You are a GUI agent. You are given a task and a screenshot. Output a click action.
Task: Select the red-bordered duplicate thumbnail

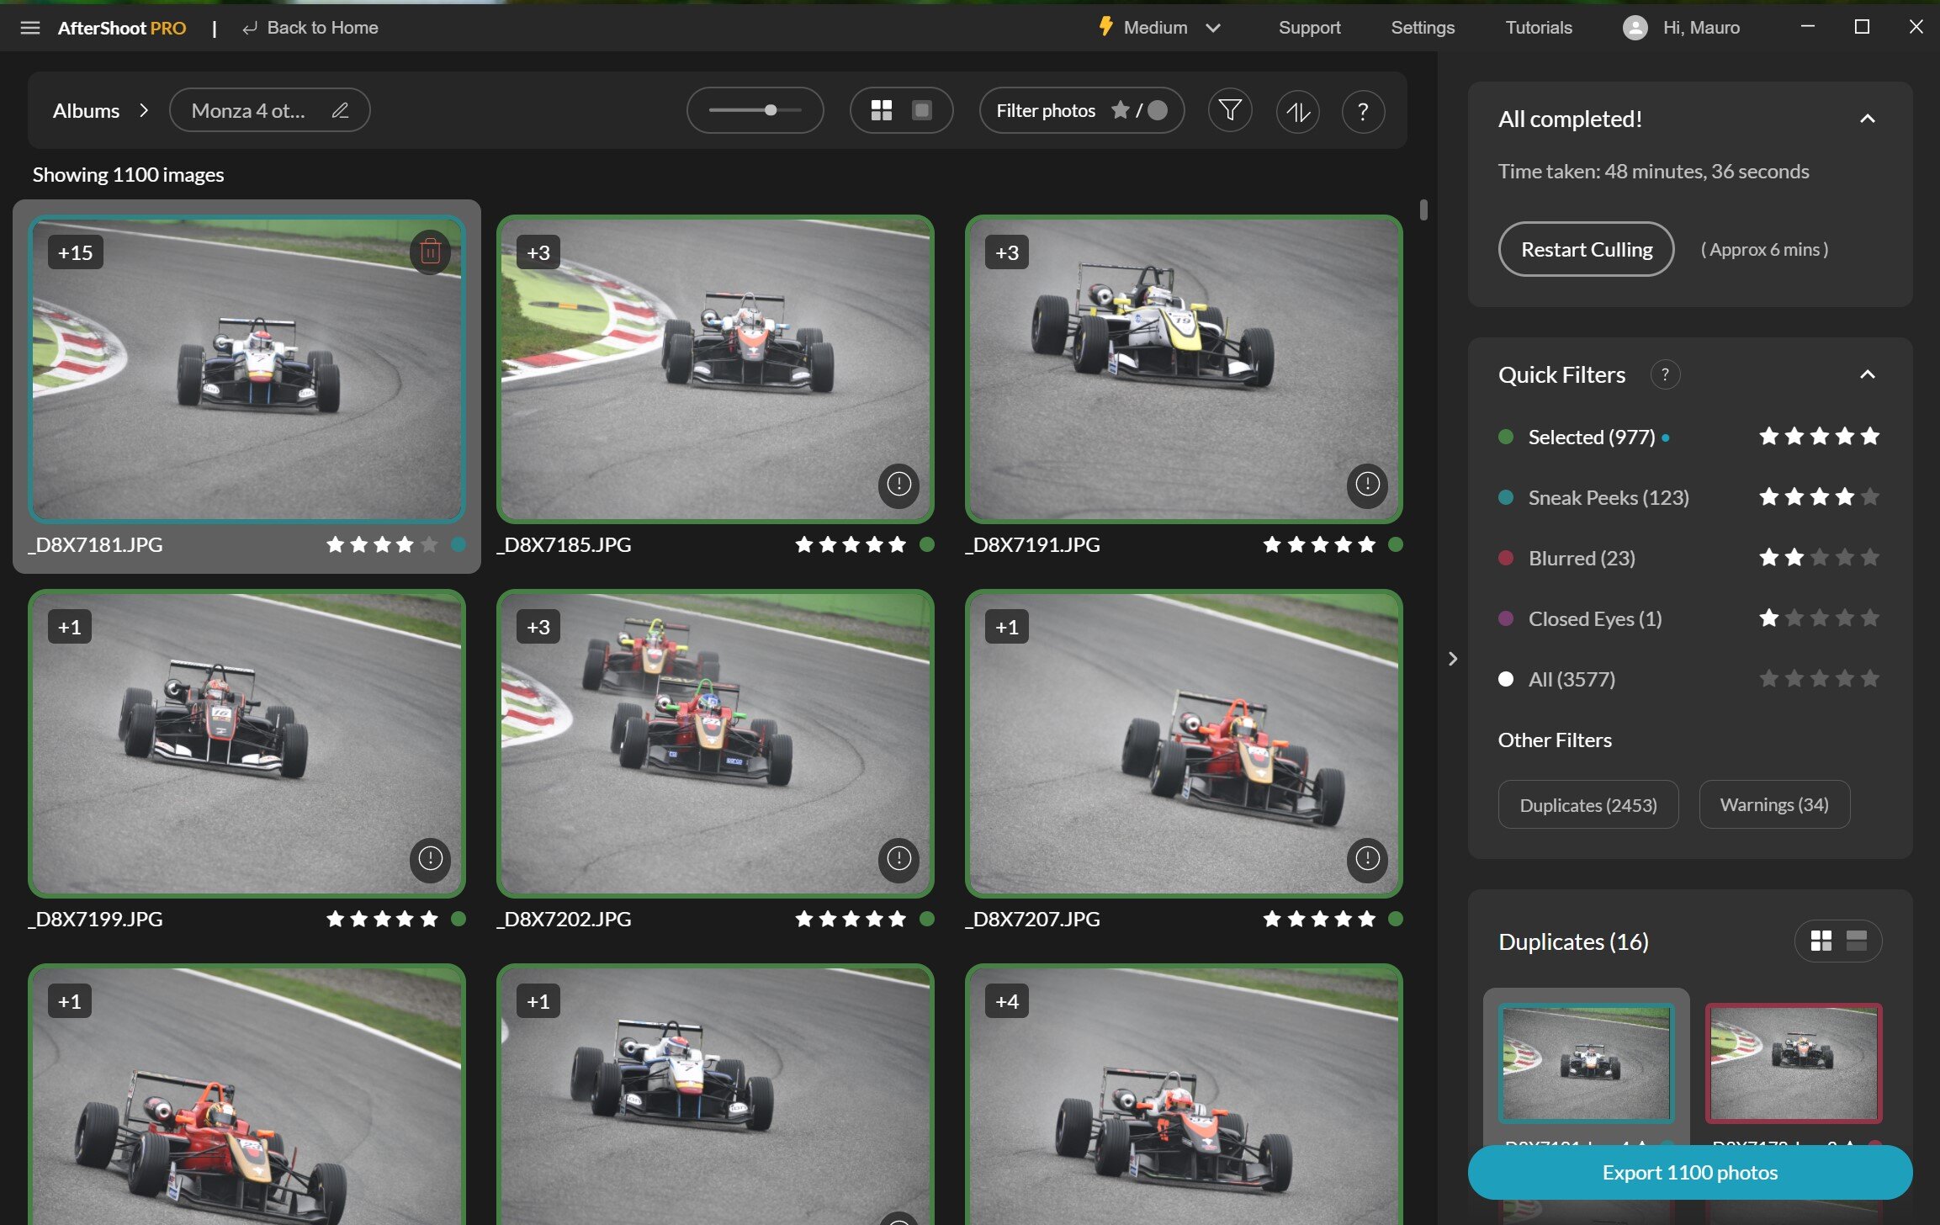coord(1793,1063)
